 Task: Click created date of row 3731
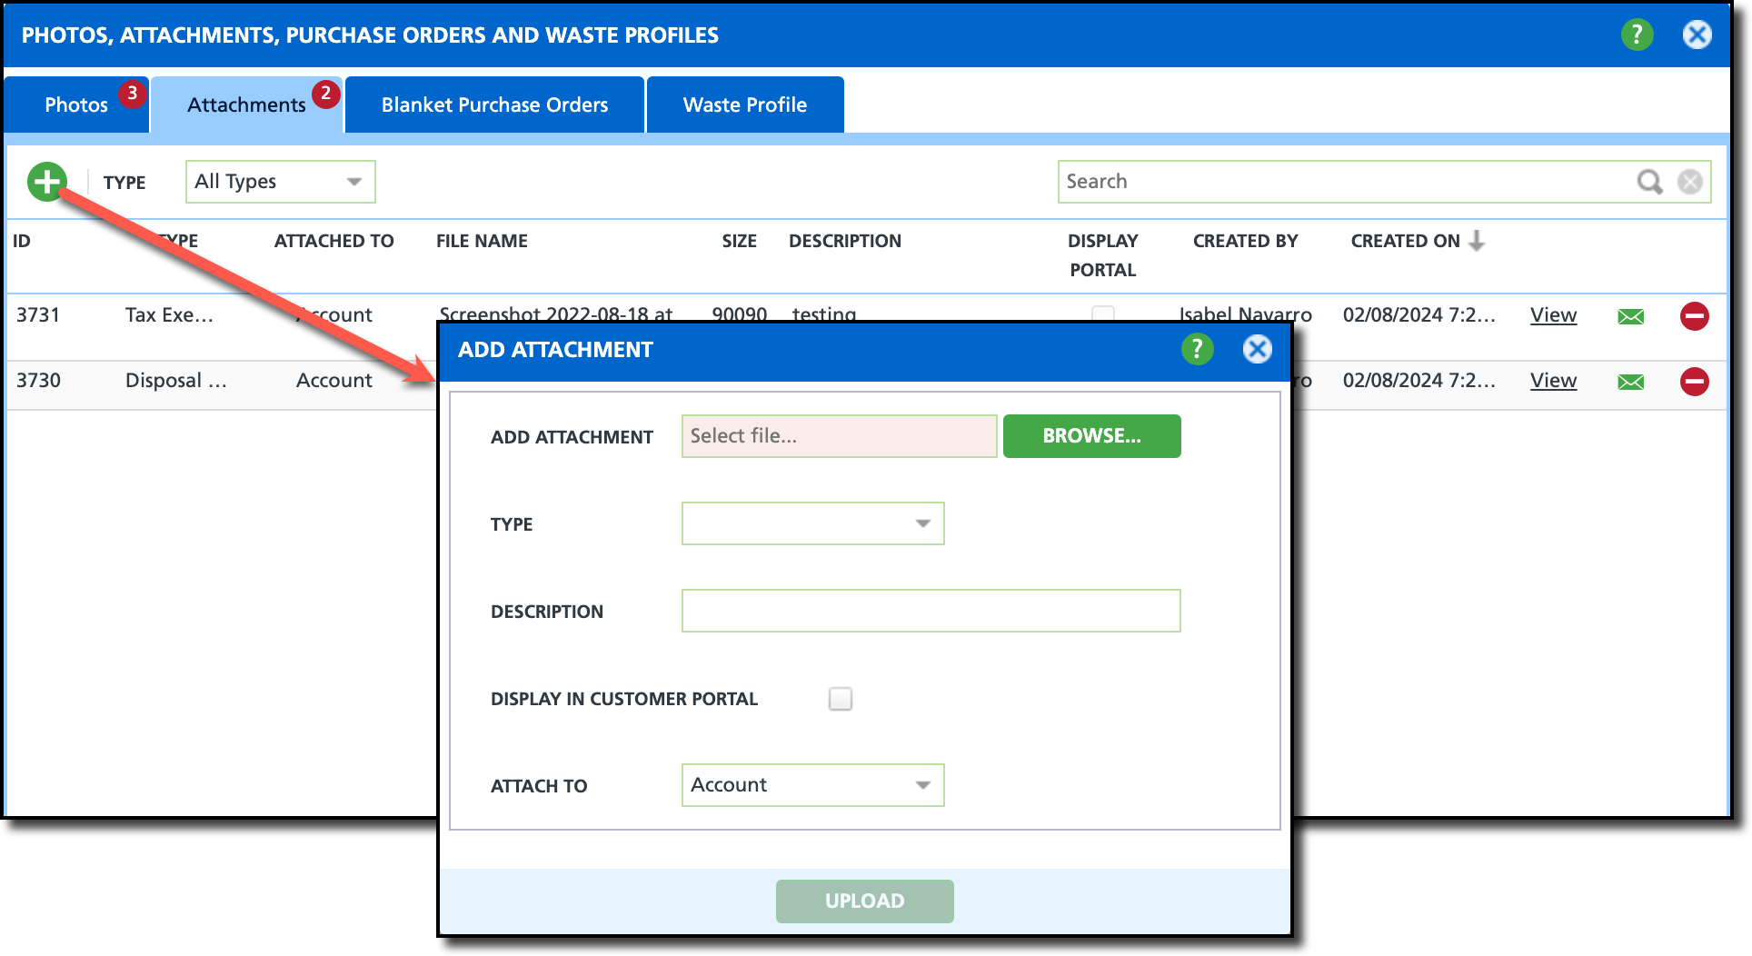point(1419,315)
